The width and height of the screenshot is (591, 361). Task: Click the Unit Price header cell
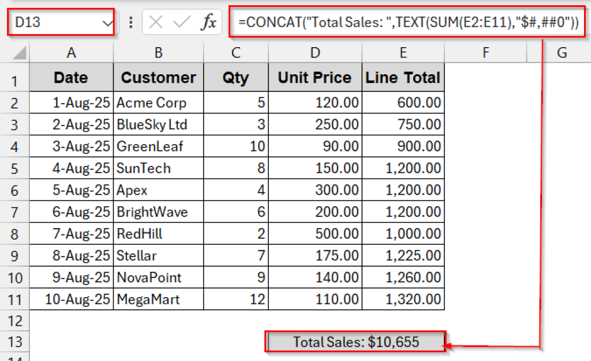(x=315, y=77)
